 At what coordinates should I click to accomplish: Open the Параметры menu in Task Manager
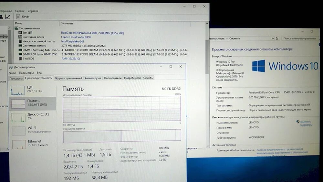coord(26,73)
